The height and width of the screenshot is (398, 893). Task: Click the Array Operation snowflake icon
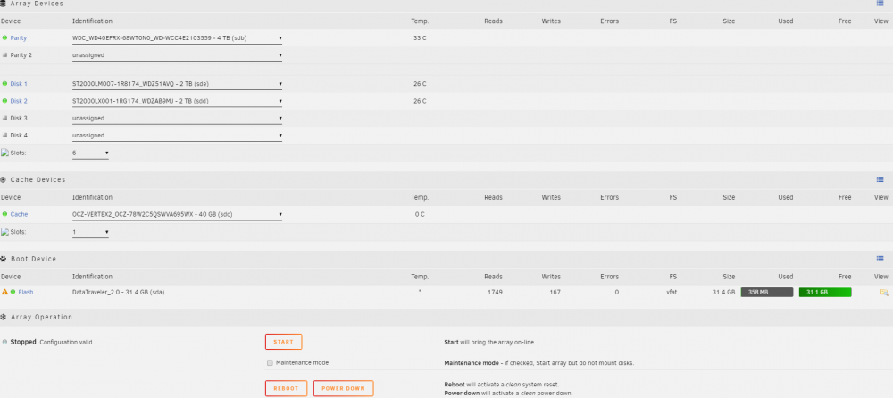4,317
